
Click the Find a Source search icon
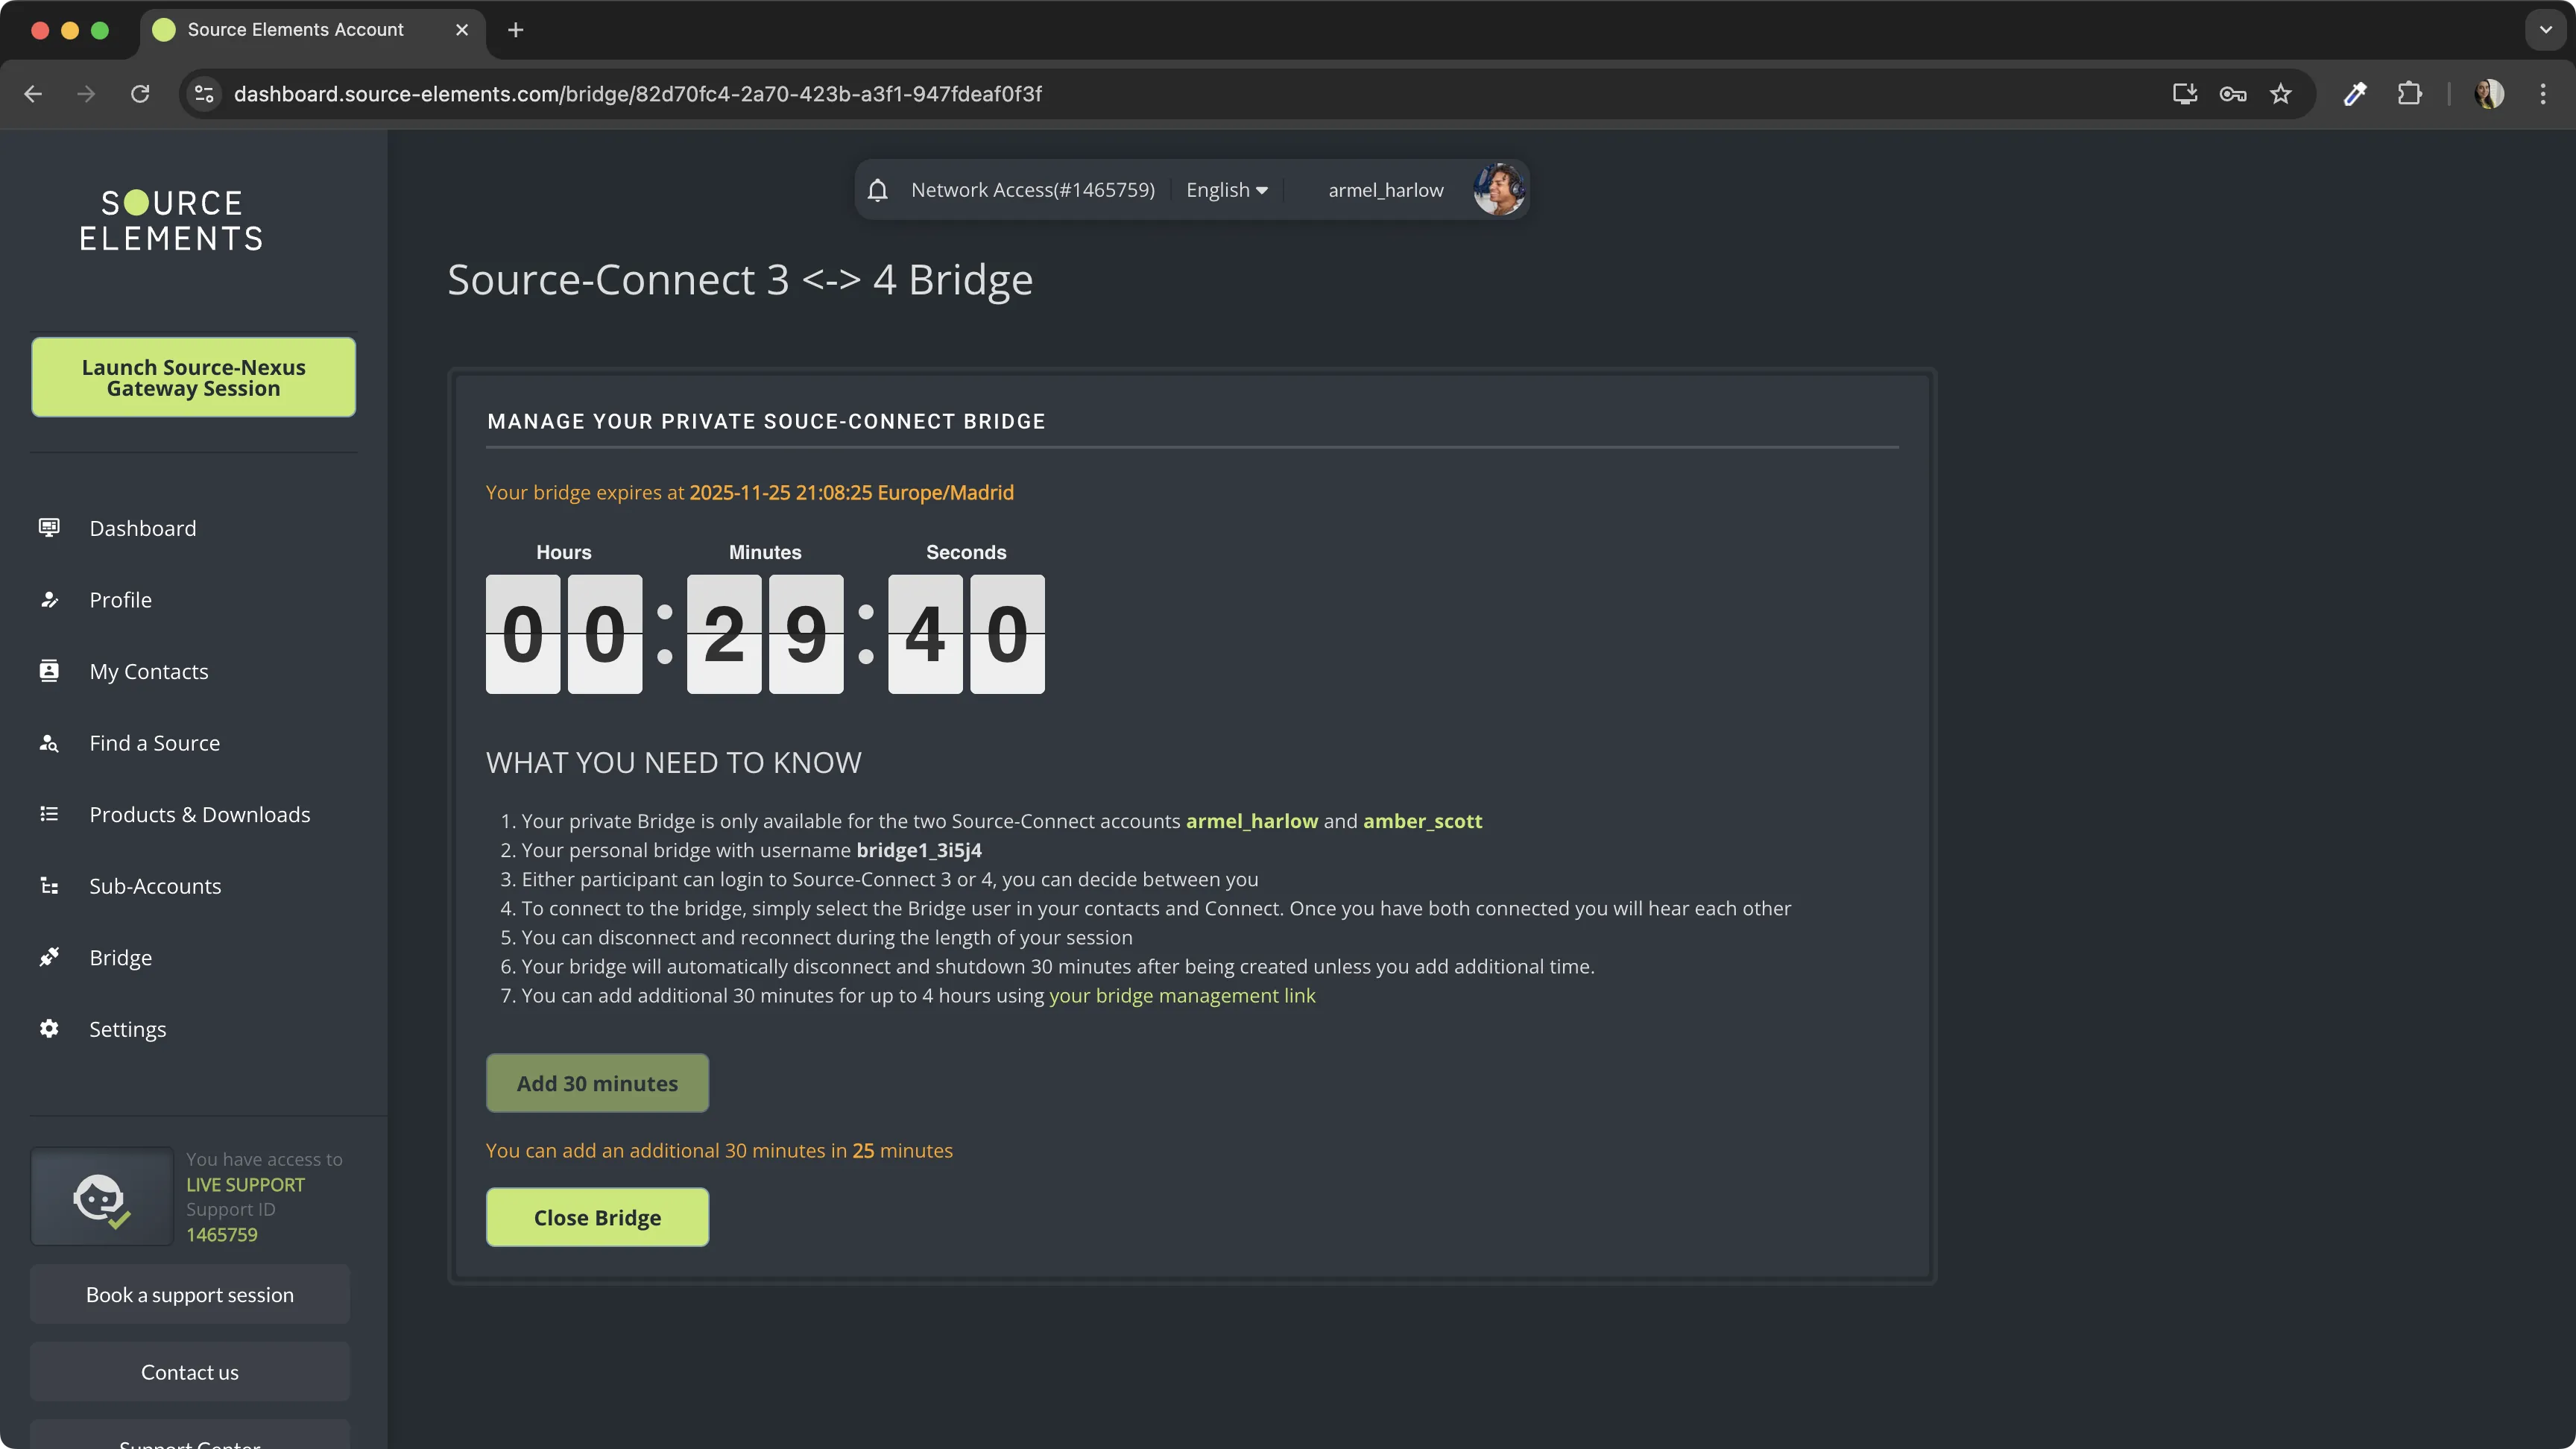click(x=49, y=743)
